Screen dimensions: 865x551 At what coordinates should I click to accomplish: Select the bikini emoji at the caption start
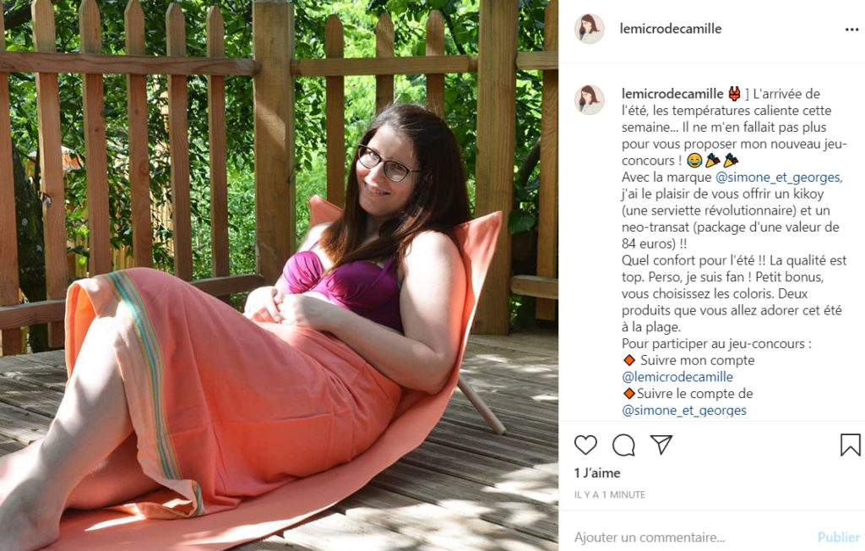point(734,94)
